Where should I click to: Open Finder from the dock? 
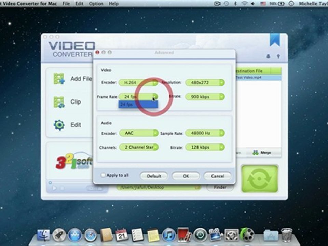[43, 235]
